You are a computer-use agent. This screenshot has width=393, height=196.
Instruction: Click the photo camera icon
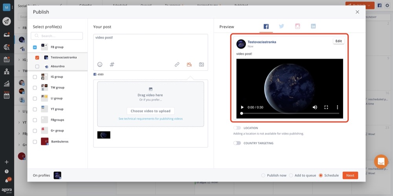pyautogui.click(x=201, y=64)
